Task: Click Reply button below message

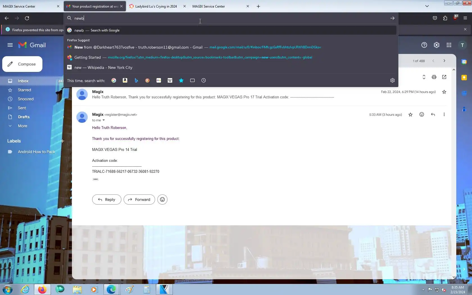Action: point(107,199)
